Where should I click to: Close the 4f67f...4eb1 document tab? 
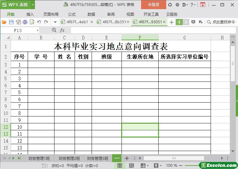coord(92,22)
